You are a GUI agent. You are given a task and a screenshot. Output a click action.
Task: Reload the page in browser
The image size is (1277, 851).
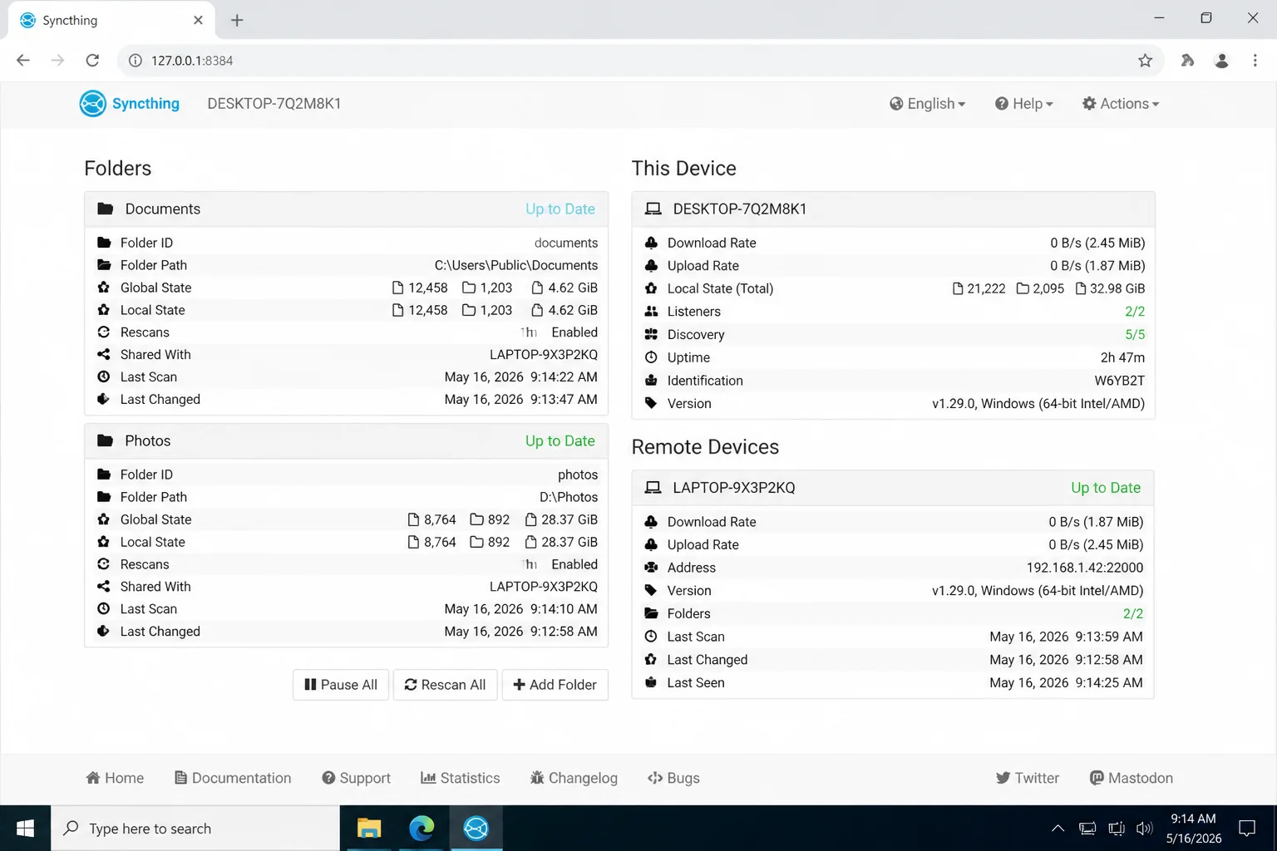click(92, 61)
